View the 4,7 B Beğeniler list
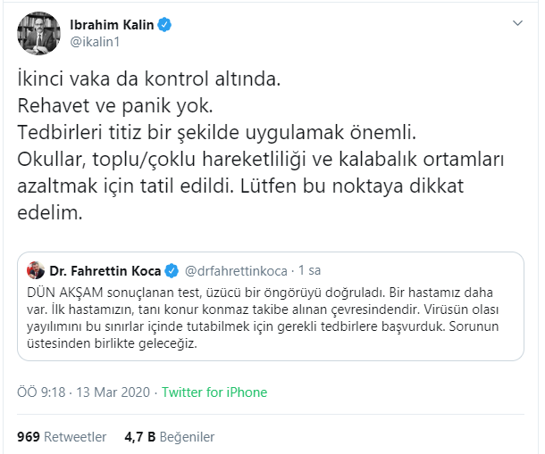The width and height of the screenshot is (545, 454). pyautogui.click(x=168, y=436)
